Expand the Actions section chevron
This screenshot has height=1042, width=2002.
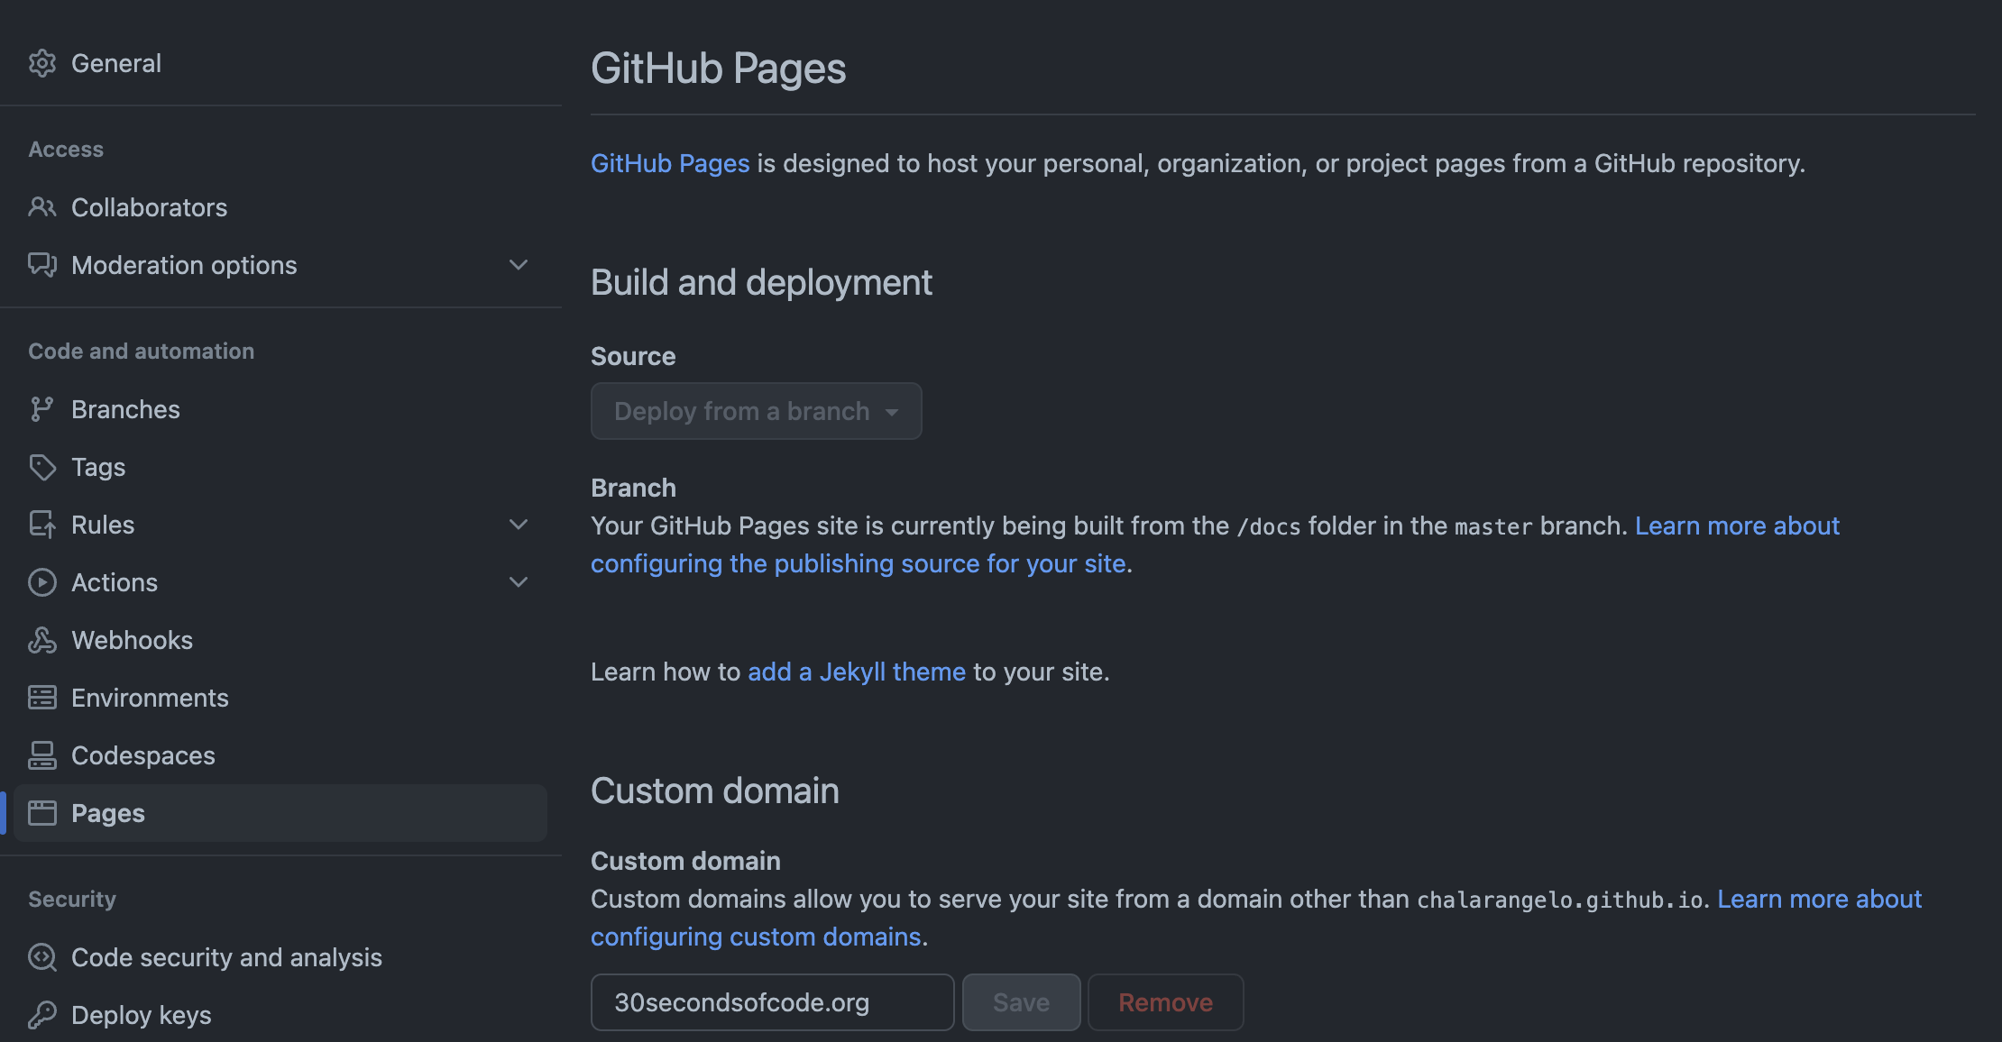click(x=518, y=582)
